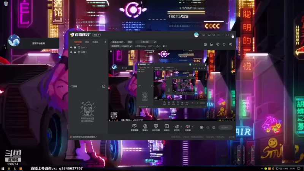
Task: Start recording with the camcorder icon
Action: coord(202,127)
